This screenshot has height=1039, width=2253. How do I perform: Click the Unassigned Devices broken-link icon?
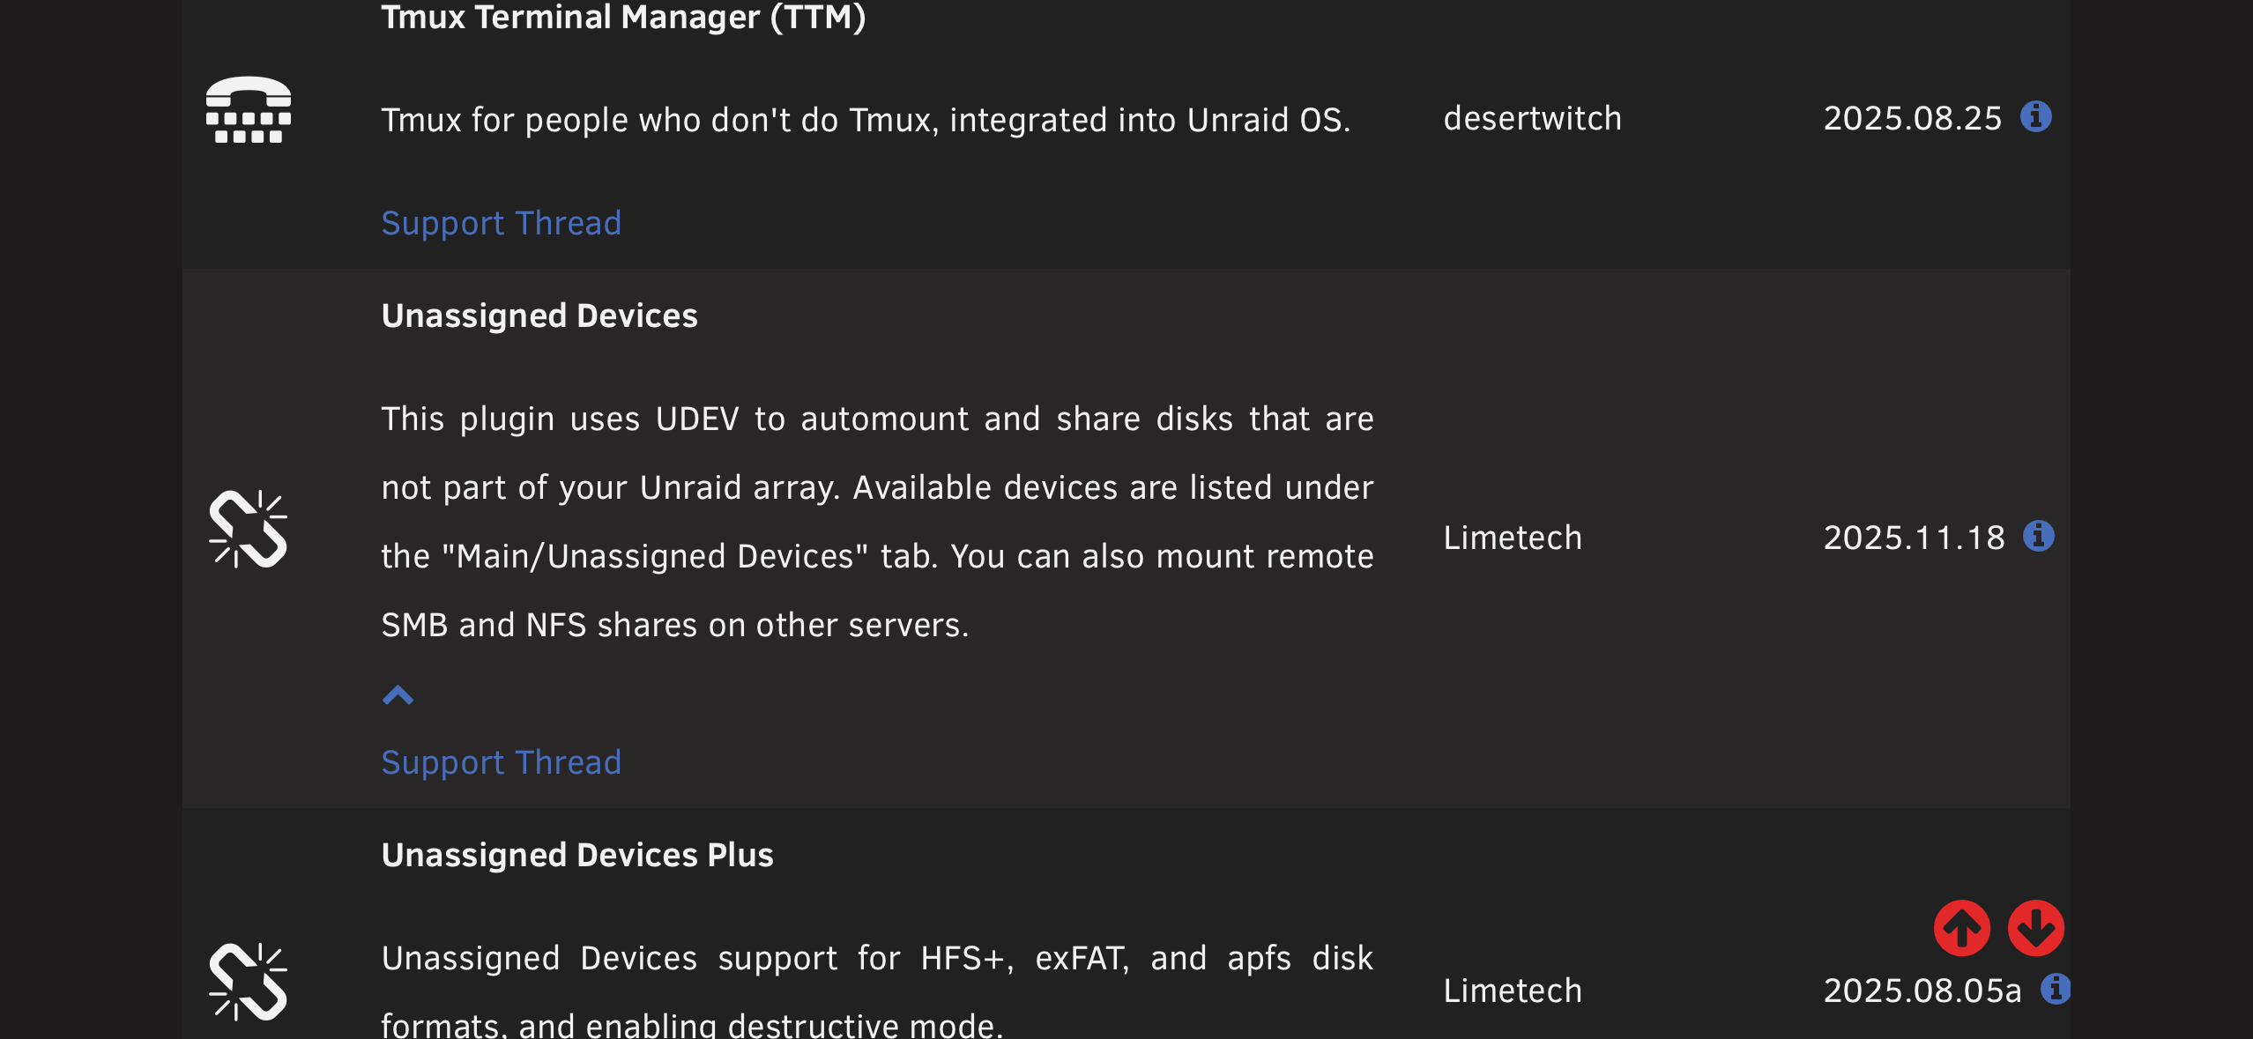coord(249,529)
